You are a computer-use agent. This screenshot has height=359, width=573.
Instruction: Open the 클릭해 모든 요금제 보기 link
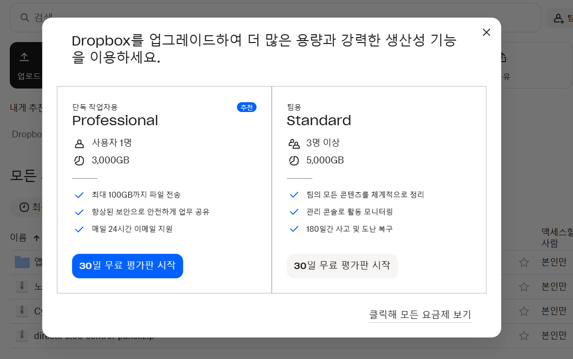click(420, 314)
